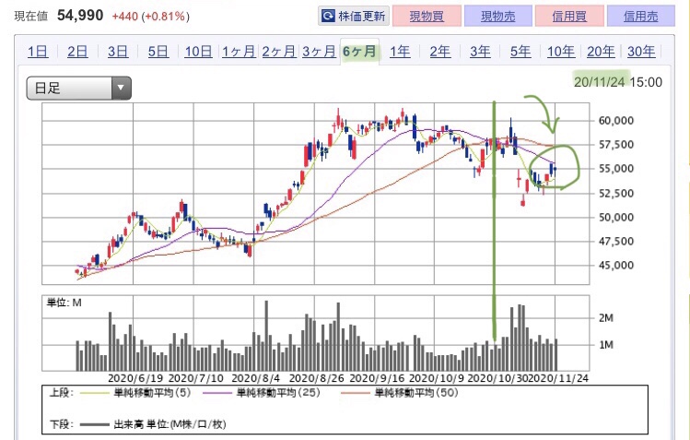Click the 単純移動平均(50) legend entry

(x=416, y=392)
